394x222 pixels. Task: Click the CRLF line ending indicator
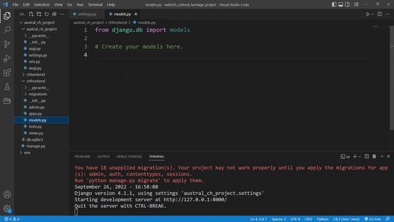308,219
